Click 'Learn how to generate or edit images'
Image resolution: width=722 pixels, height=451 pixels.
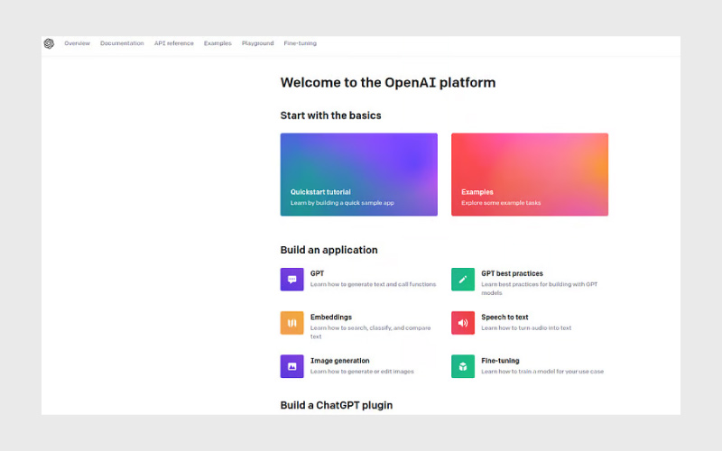coord(362,372)
